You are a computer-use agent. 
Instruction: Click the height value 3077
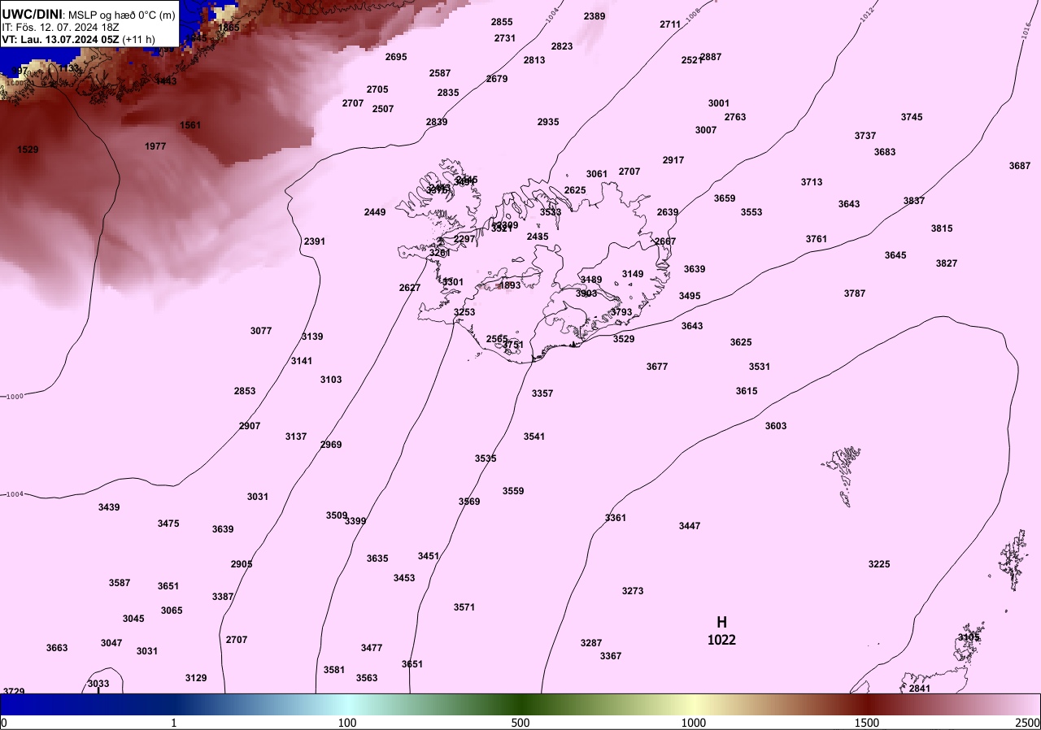[261, 331]
